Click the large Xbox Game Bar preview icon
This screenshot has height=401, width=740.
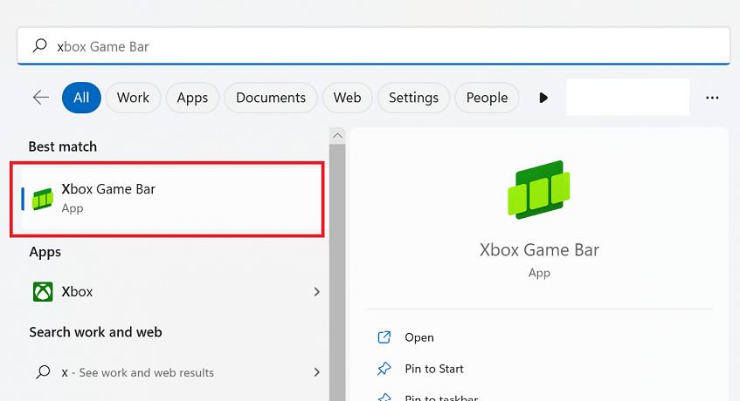tap(539, 190)
